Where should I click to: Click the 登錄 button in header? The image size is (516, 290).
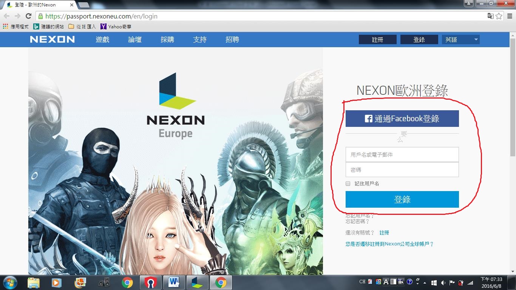[419, 40]
